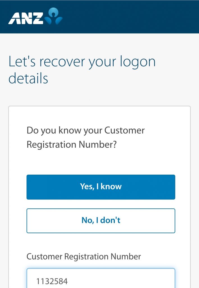Click the 'Registration Number?' question line
The height and width of the screenshot is (288, 199).
click(72, 145)
